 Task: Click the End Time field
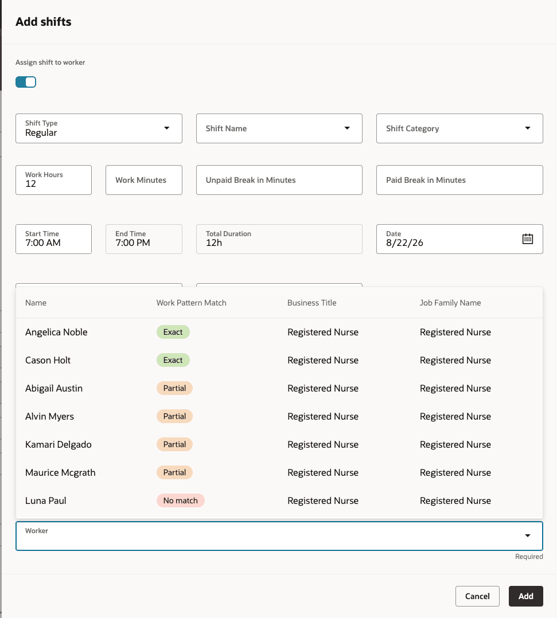144,239
